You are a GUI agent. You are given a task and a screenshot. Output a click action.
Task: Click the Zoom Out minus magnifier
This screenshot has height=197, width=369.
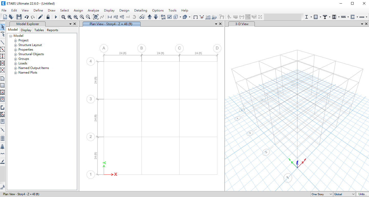(x=88, y=17)
